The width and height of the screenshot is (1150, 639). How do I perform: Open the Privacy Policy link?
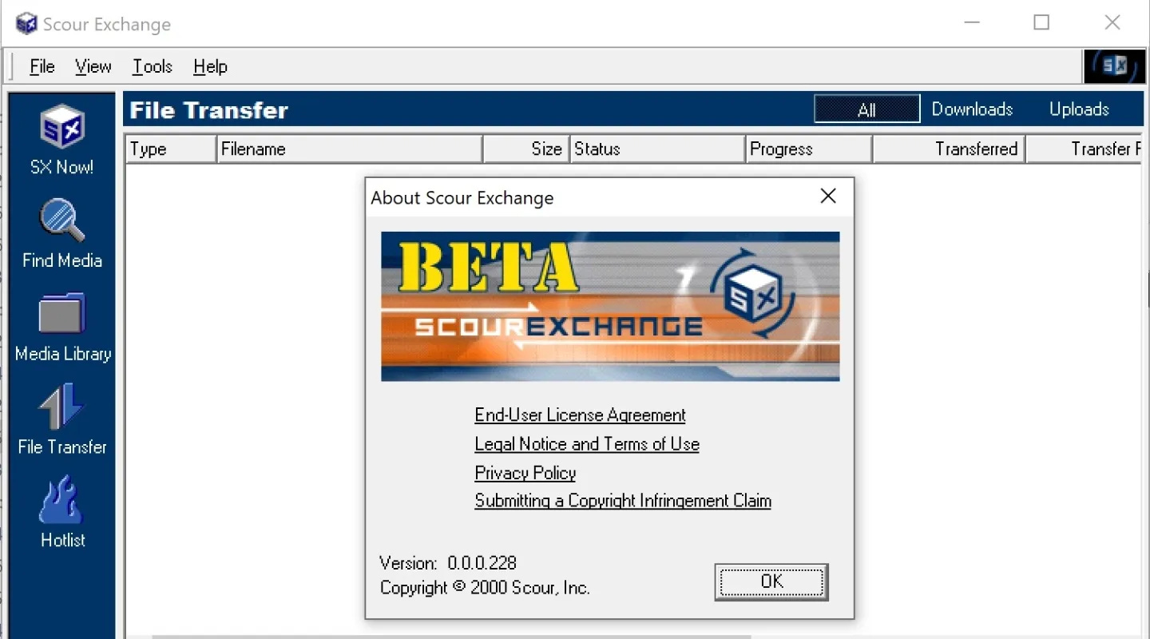pos(525,473)
